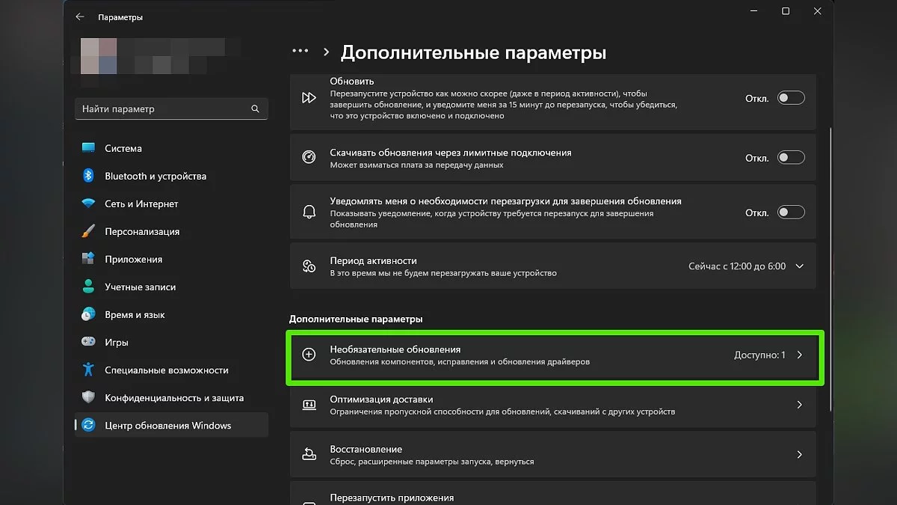This screenshot has height=505, width=897.
Task: Go to Bluetooth и устройства section
Action: coord(171,176)
